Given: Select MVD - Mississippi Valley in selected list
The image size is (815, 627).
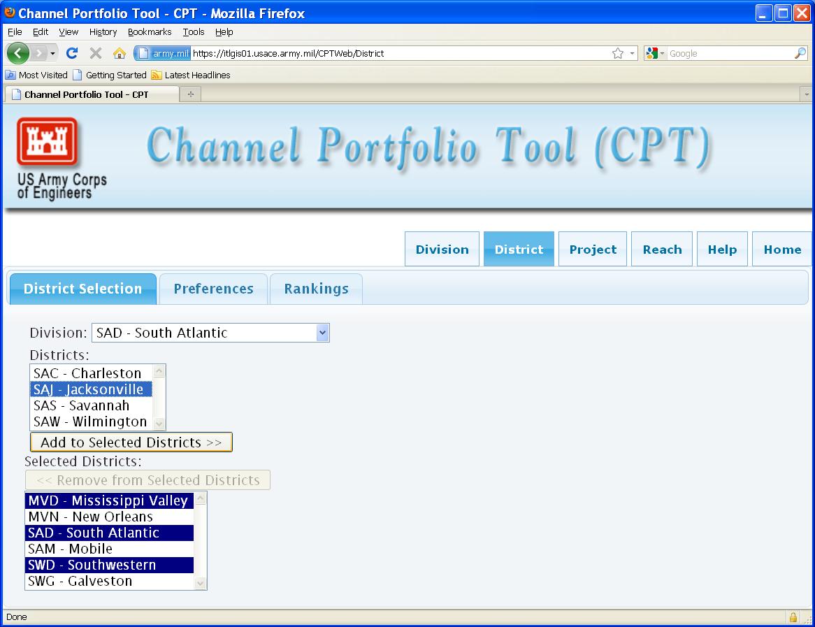Looking at the screenshot, I should (x=110, y=500).
